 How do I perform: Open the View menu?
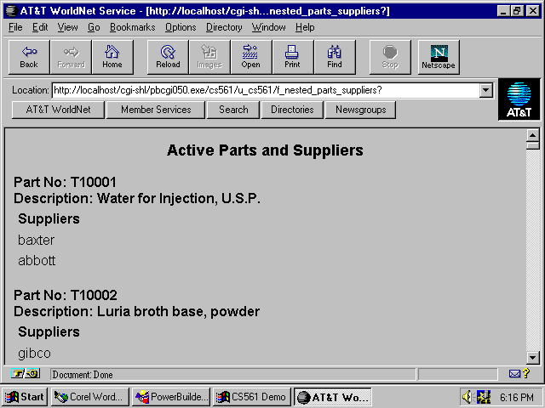click(x=67, y=27)
